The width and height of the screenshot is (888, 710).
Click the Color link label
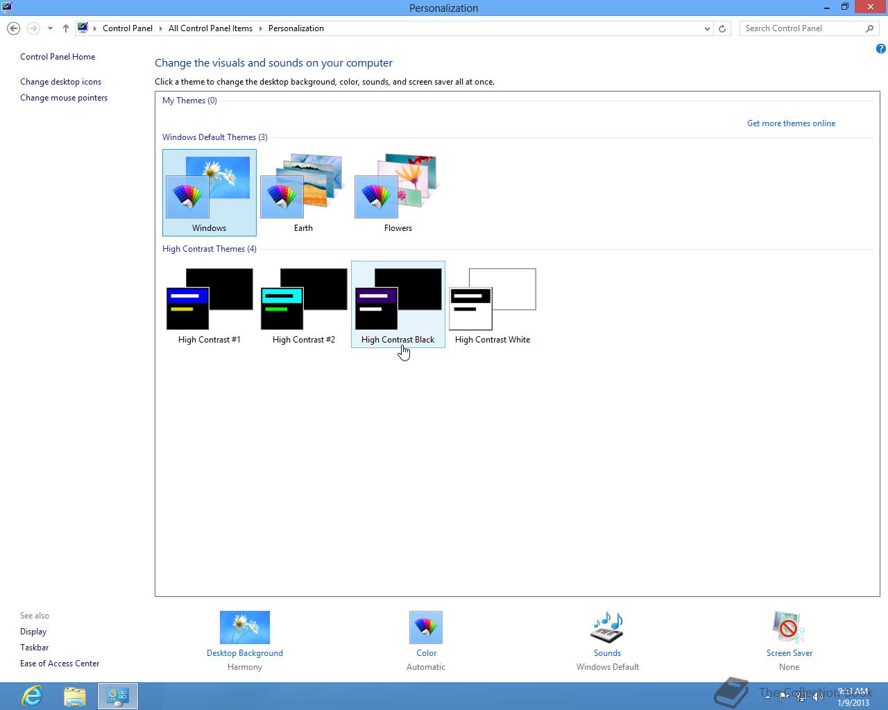point(426,653)
